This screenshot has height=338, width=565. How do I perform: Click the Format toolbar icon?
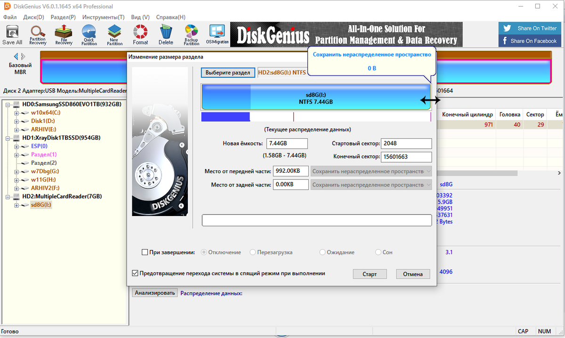tap(140, 35)
